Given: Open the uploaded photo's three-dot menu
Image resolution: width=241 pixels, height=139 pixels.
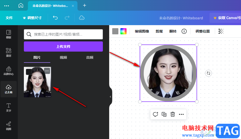Looking at the screenshot, I should [x=47, y=71].
